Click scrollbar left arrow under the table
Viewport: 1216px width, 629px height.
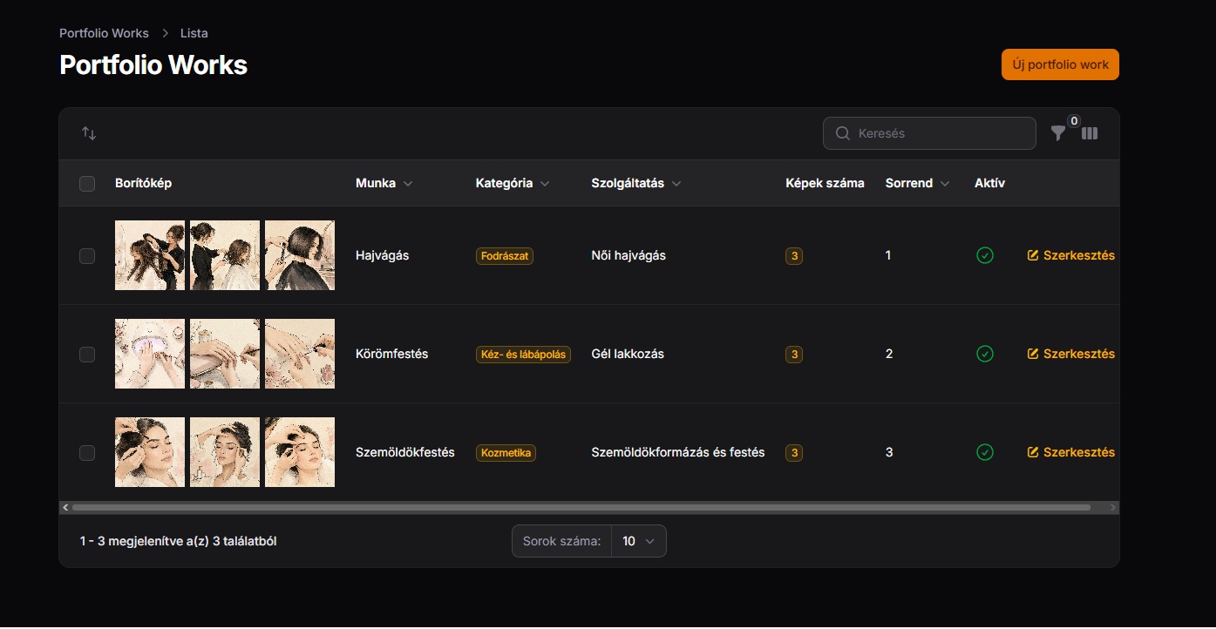[65, 507]
